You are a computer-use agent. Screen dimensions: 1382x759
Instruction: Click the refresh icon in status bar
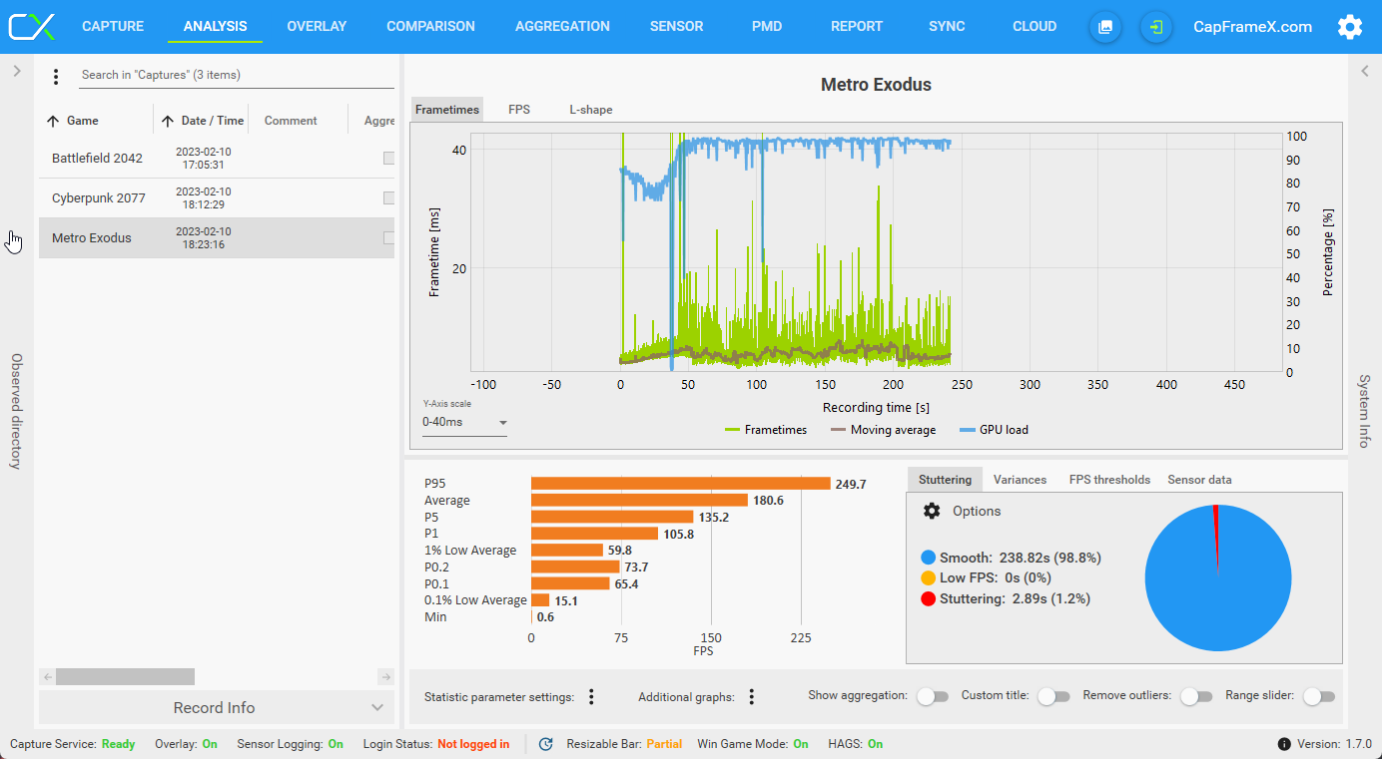[545, 744]
